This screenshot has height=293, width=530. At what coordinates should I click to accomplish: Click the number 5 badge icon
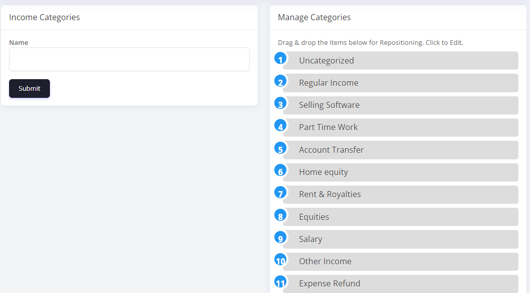tap(280, 148)
